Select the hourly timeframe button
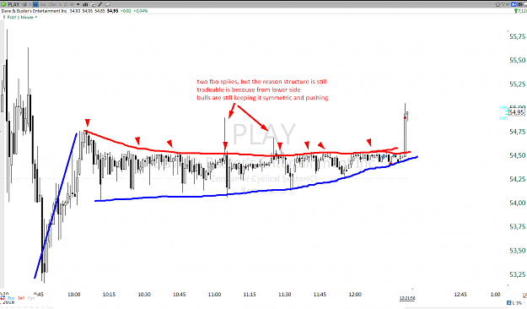The image size is (527, 309). tap(60, 4)
